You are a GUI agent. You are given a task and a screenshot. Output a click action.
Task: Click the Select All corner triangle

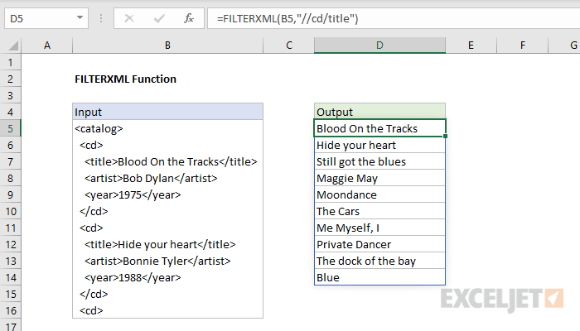point(13,46)
